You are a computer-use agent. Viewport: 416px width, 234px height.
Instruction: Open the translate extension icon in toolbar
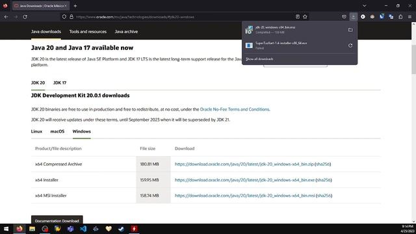tap(391, 17)
